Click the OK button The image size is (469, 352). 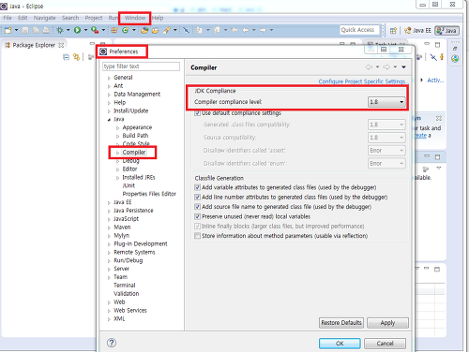340,344
